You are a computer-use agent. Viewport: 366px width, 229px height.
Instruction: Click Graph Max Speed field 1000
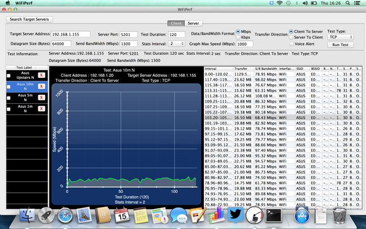tap(244, 44)
